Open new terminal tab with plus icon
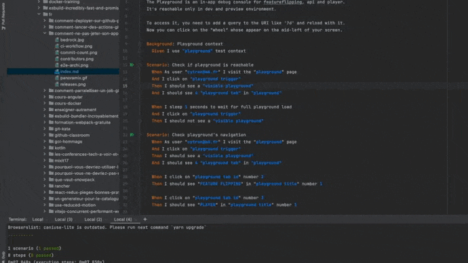Screen dimensions: 468x263 (145, 219)
